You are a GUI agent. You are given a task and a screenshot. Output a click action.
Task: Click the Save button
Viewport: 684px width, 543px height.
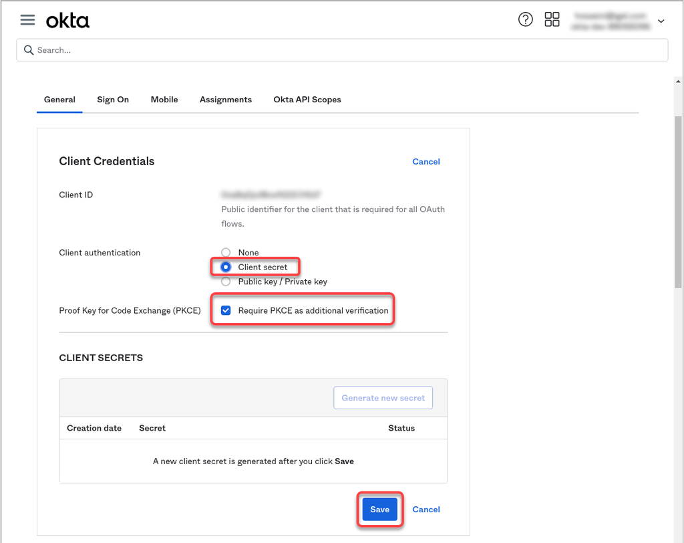click(379, 510)
